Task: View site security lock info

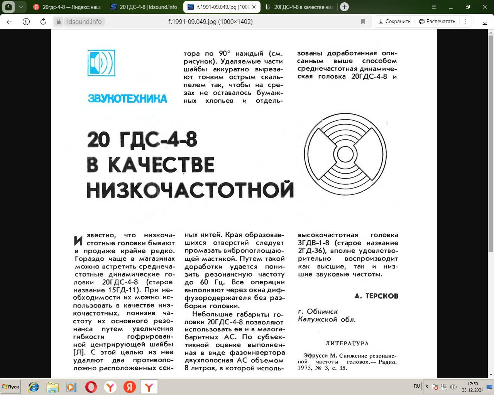Action: [59, 22]
